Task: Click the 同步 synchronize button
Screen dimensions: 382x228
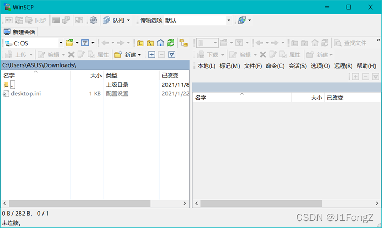Action: 36,20
